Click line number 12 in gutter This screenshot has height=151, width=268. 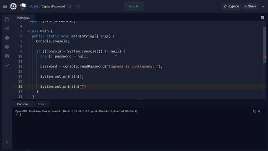click(21, 66)
